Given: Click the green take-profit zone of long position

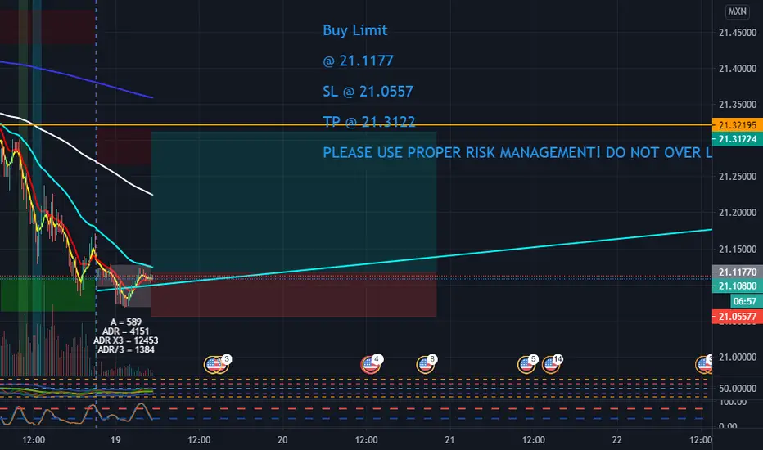Looking at the screenshot, I should point(293,201).
